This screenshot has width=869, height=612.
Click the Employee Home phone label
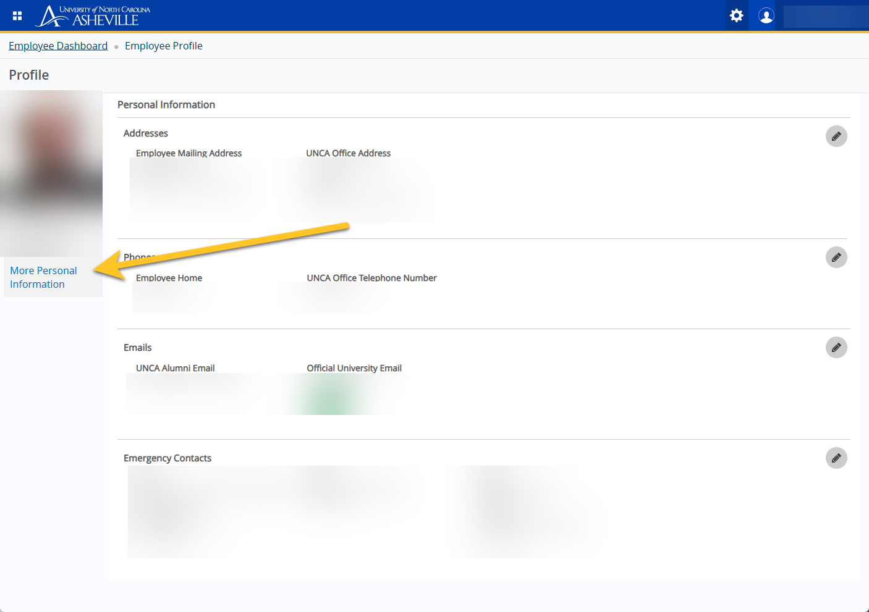(x=169, y=278)
